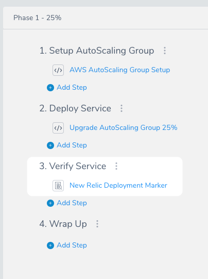Click the code icon beside Upgrade AutoScaling Group 25%
The width and height of the screenshot is (208, 279).
point(58,128)
